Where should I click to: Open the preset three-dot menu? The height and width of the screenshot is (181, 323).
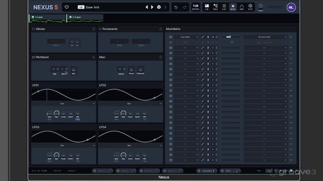coord(165,7)
